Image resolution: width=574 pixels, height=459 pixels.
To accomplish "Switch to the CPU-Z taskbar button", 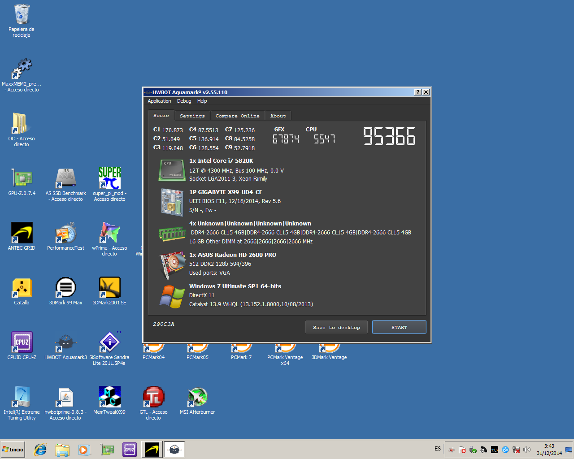I will [130, 450].
